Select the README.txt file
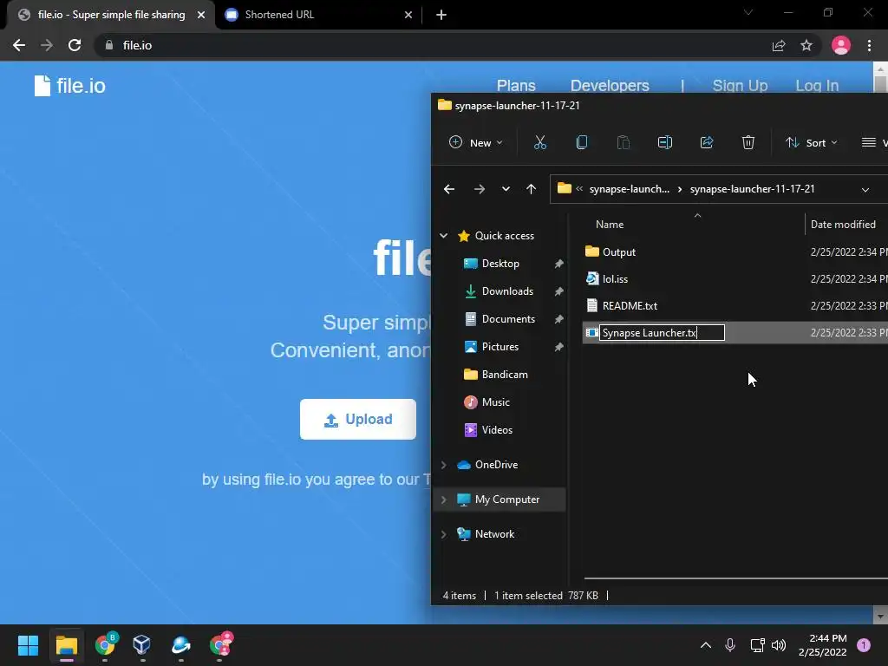 coord(630,306)
